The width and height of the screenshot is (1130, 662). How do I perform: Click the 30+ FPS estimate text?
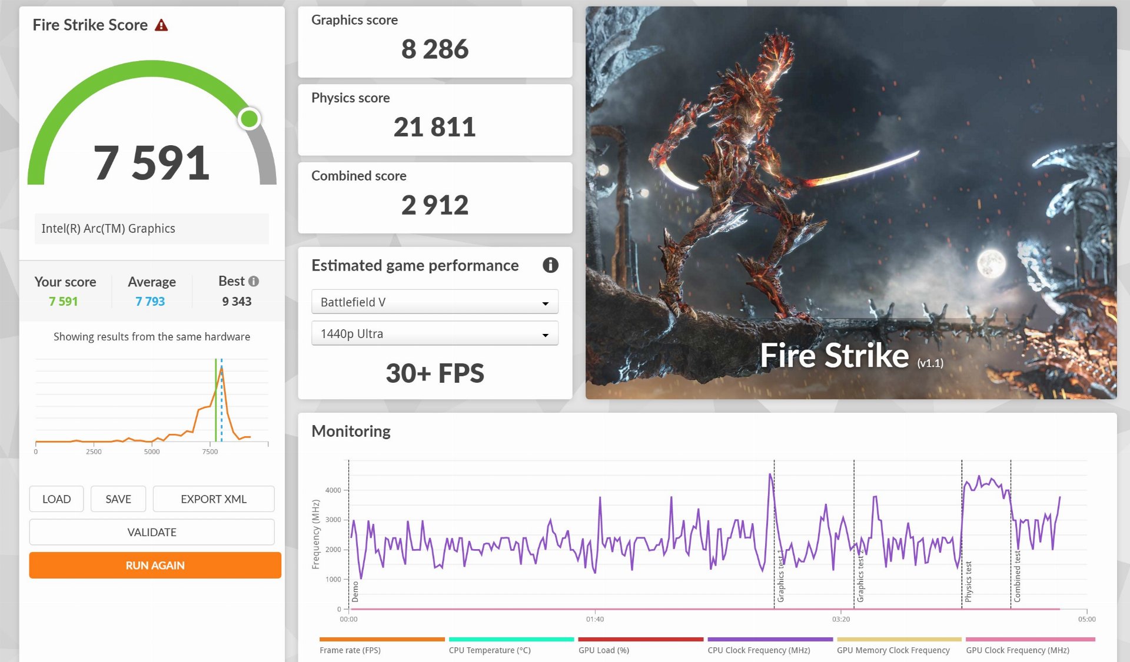[435, 373]
